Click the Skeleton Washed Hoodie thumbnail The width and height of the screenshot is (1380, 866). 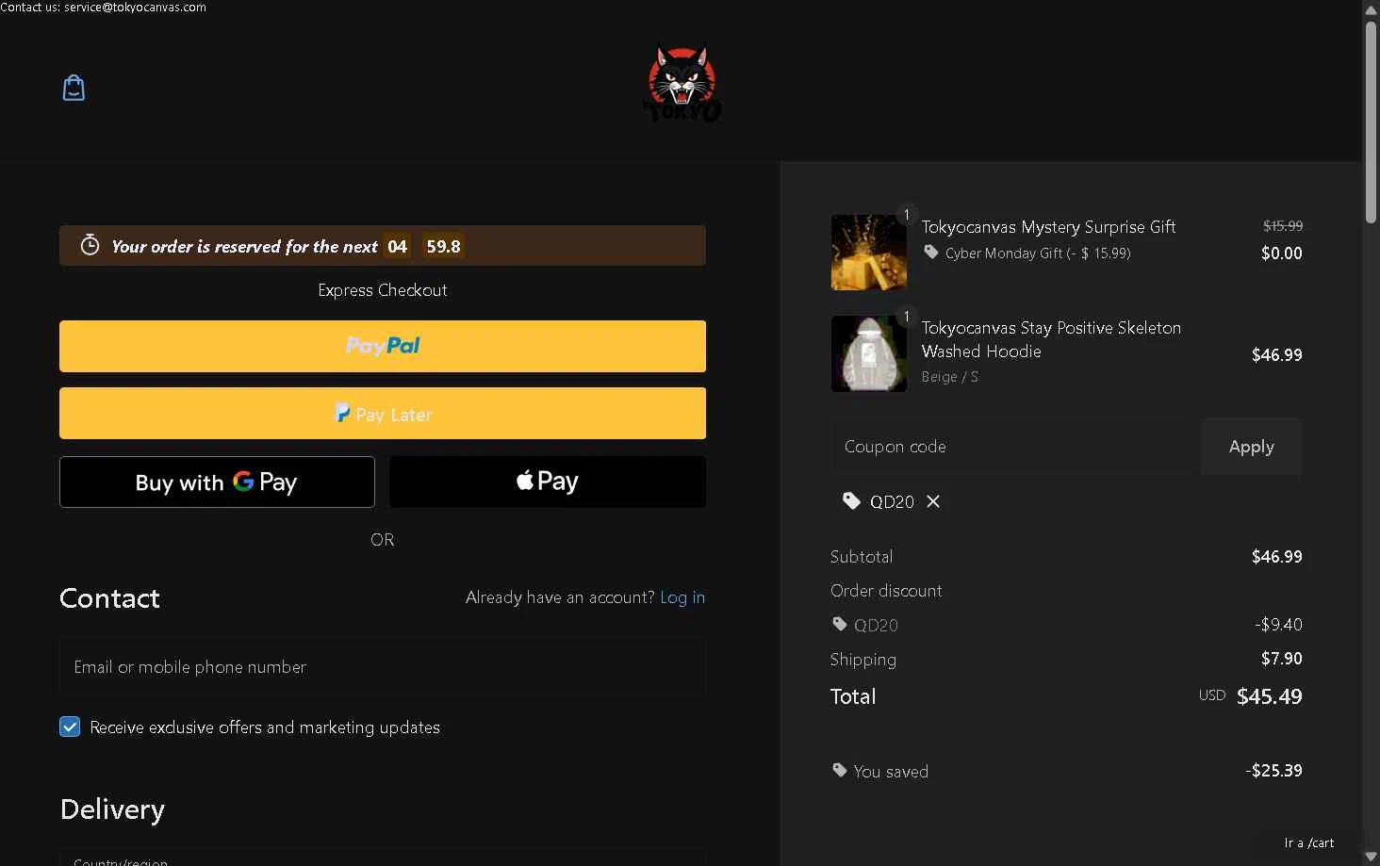click(x=869, y=353)
